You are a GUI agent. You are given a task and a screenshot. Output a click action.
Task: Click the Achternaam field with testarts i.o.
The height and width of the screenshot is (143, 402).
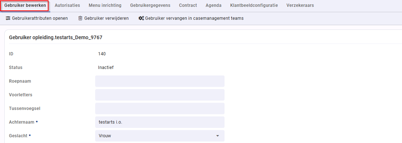(160, 122)
